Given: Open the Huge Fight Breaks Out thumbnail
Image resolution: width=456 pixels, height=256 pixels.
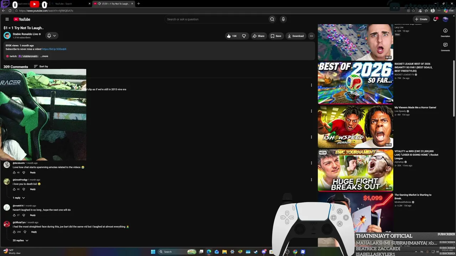Looking at the screenshot, I should (356, 170).
